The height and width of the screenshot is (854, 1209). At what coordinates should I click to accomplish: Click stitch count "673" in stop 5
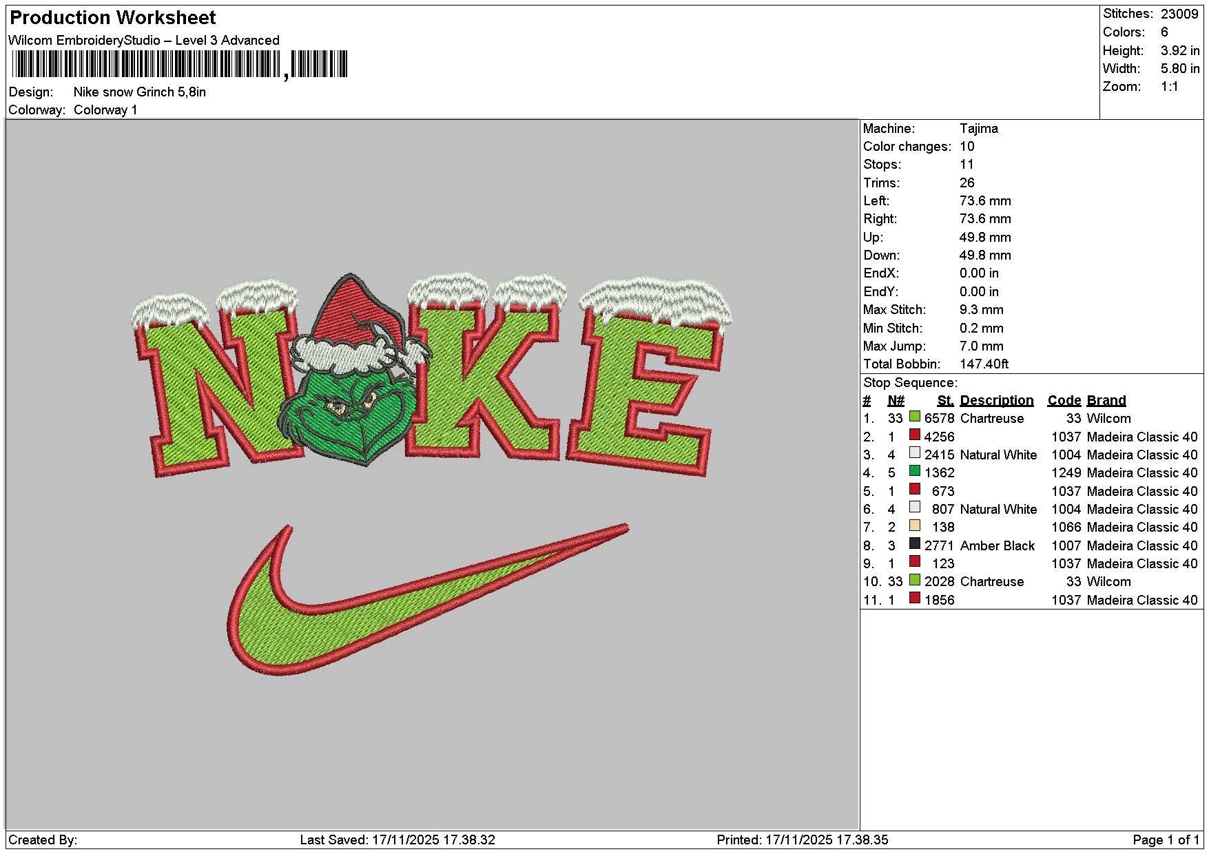click(x=943, y=491)
